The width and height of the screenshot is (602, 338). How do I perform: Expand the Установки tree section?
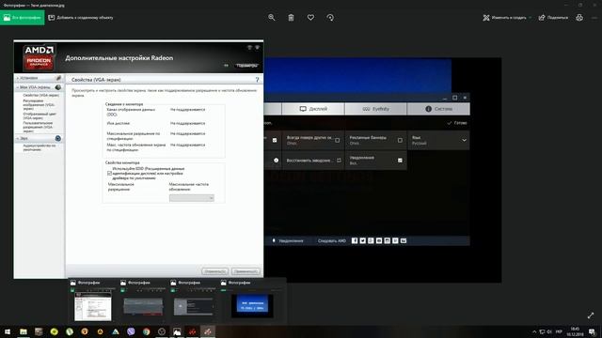[17, 78]
